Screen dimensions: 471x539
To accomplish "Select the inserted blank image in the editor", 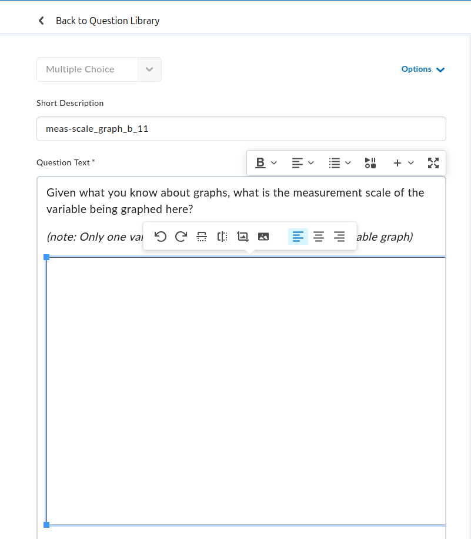I will 246,391.
